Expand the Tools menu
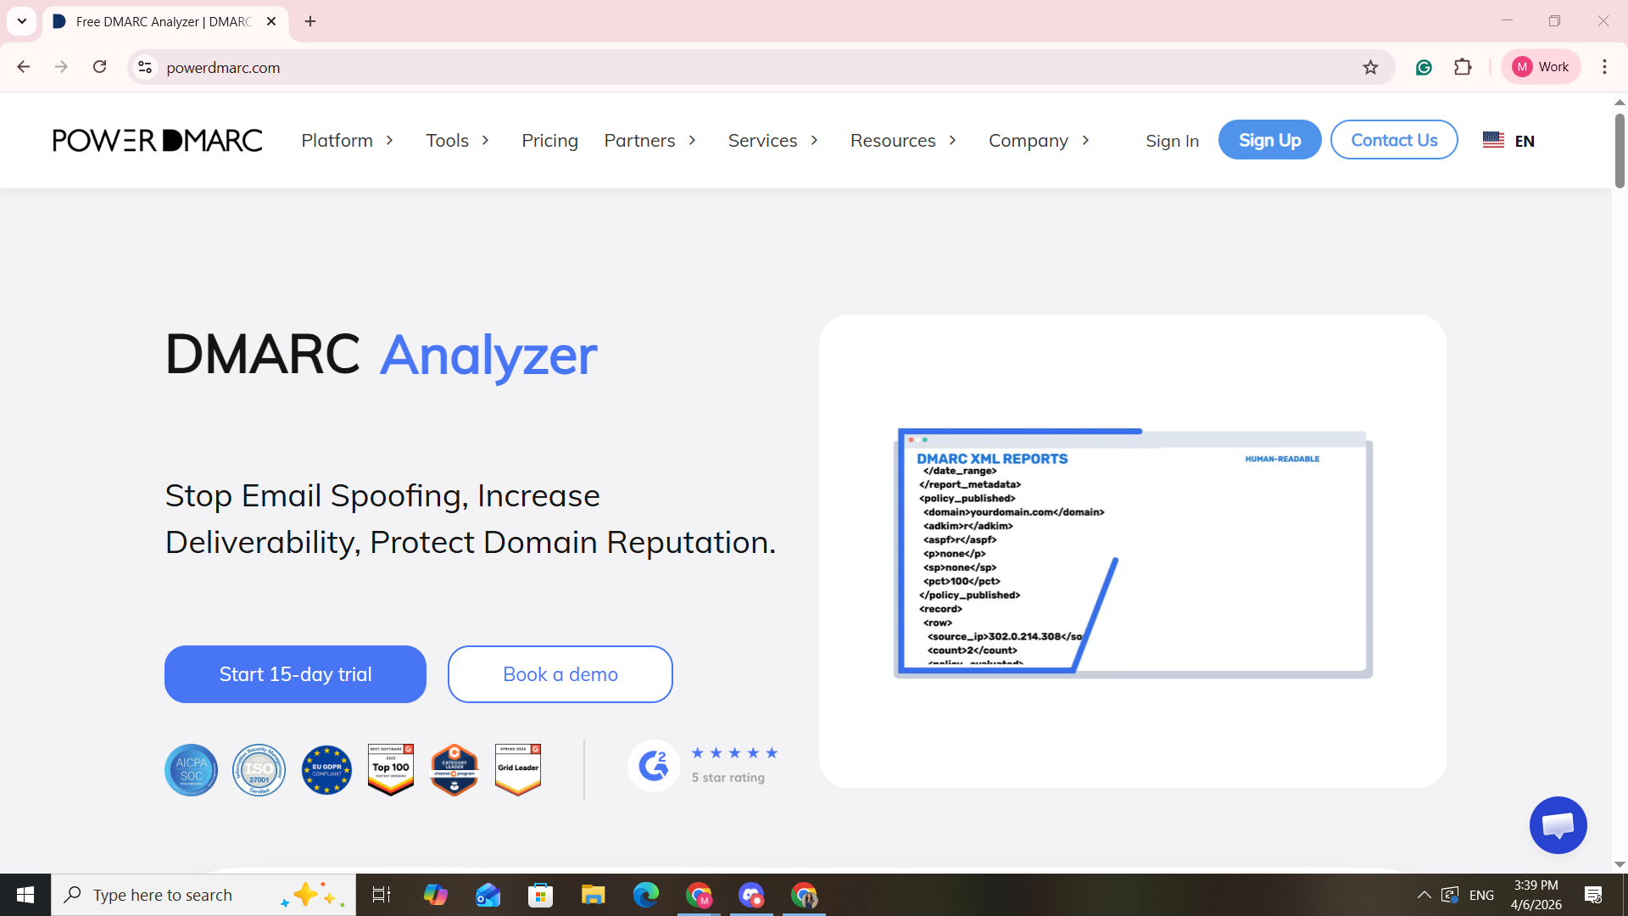This screenshot has width=1628, height=916. tap(457, 140)
